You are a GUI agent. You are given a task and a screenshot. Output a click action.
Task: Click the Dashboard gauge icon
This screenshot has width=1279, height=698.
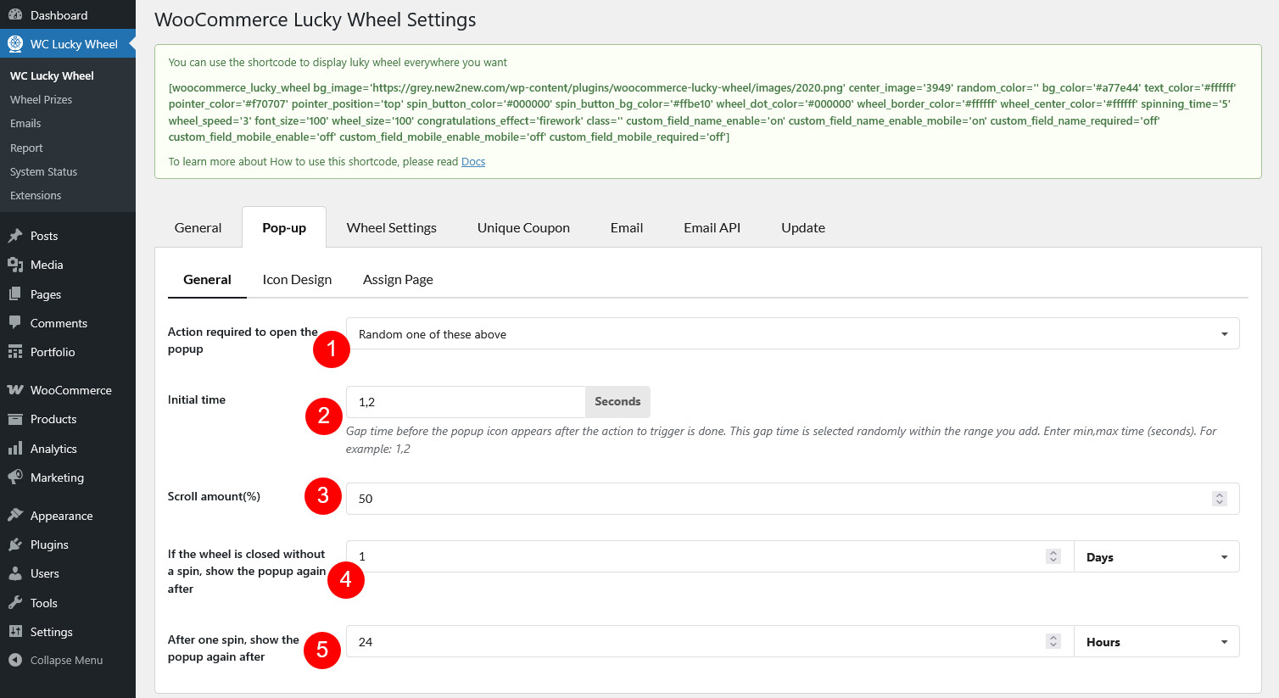coord(15,15)
